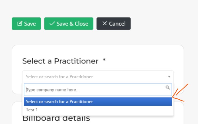Click the green Save button
Viewport: 198px width, 124px height.
pos(26,24)
